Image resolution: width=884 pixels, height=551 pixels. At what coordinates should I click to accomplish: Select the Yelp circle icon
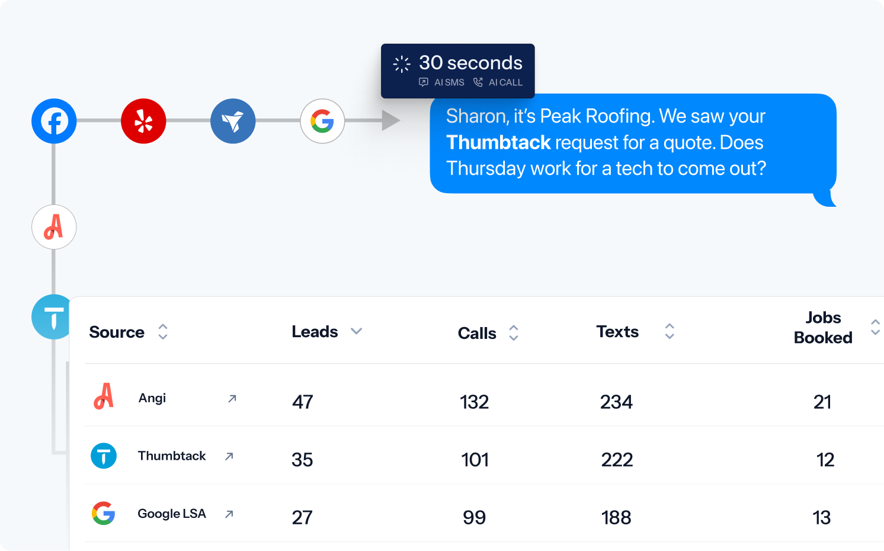pyautogui.click(x=143, y=121)
